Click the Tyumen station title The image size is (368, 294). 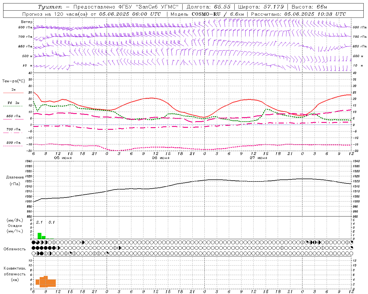click(x=50, y=7)
